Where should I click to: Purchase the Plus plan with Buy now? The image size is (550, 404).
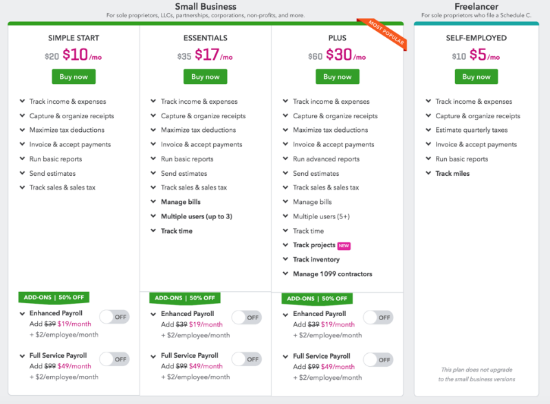pos(337,77)
